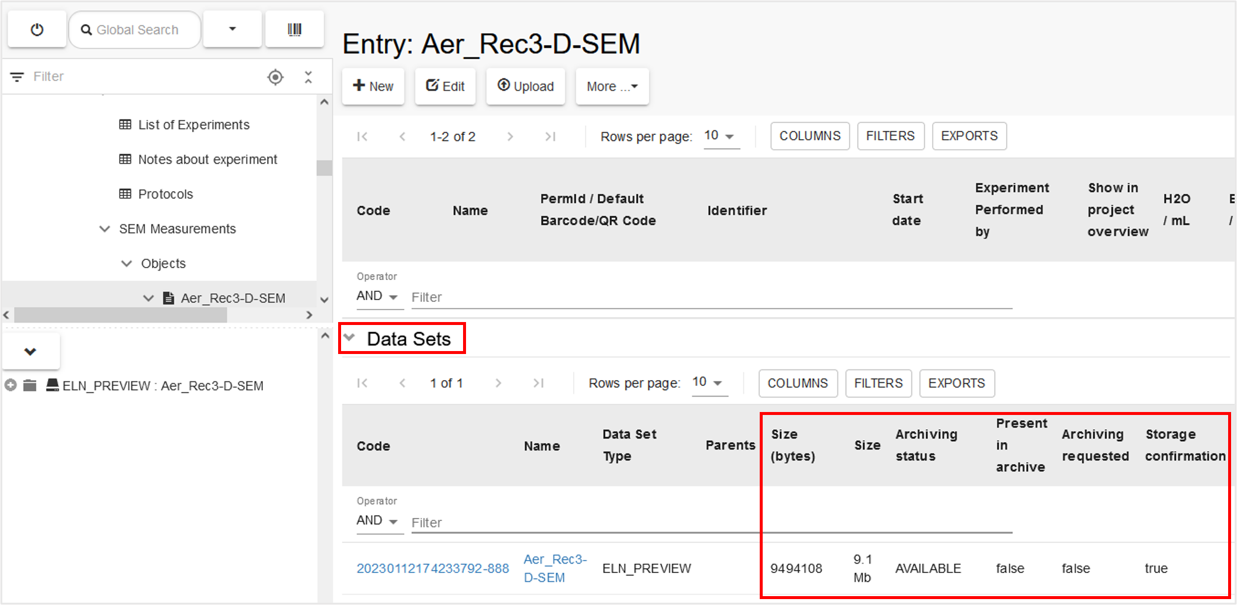1237x605 pixels.
Task: Open AND operator dropdown in entry table
Action: click(x=379, y=296)
